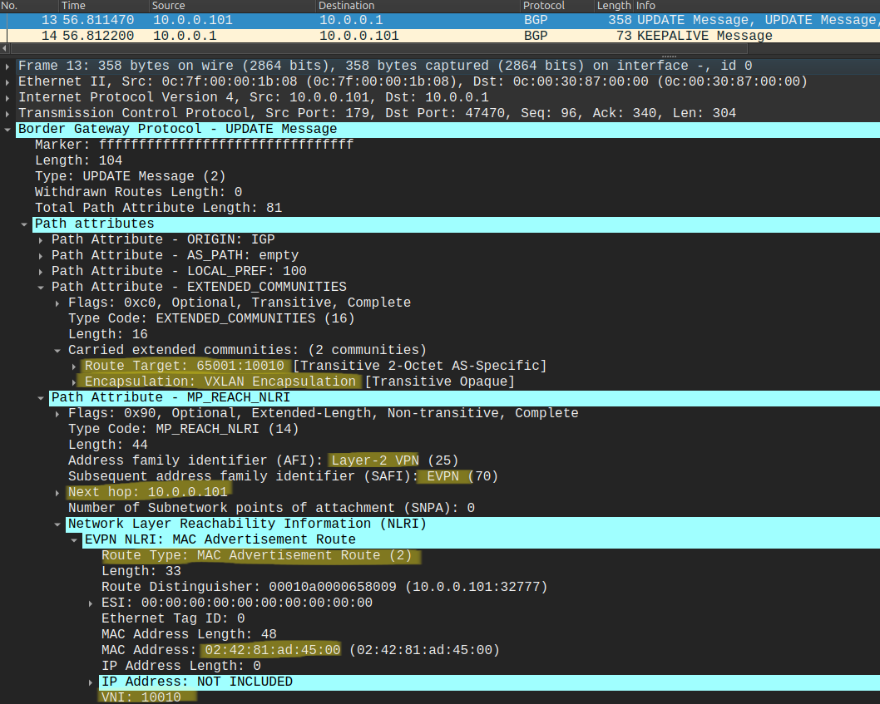Image resolution: width=880 pixels, height=704 pixels.
Task: Collapse Carried extended communities node
Action: pyautogui.click(x=57, y=351)
